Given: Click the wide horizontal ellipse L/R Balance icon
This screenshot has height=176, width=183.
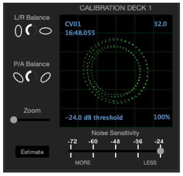Looking at the screenshot, I should click(45, 31).
